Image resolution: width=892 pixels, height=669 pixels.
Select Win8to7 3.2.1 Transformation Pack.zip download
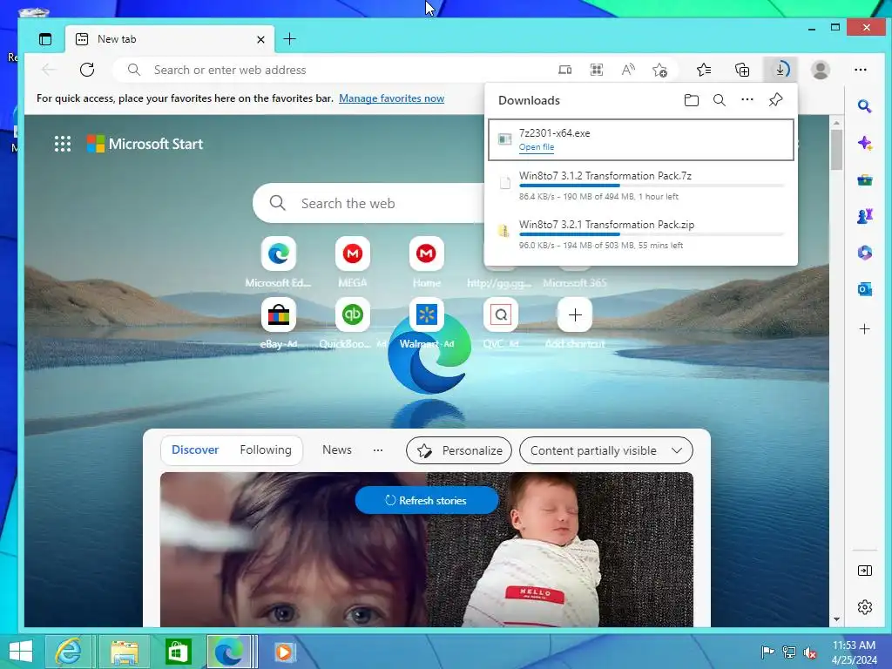click(x=640, y=235)
